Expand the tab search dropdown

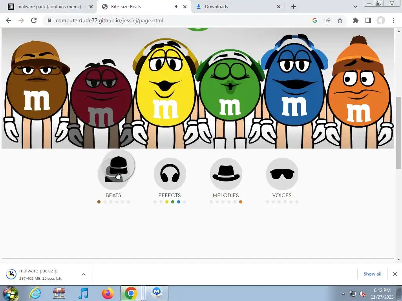(x=355, y=7)
